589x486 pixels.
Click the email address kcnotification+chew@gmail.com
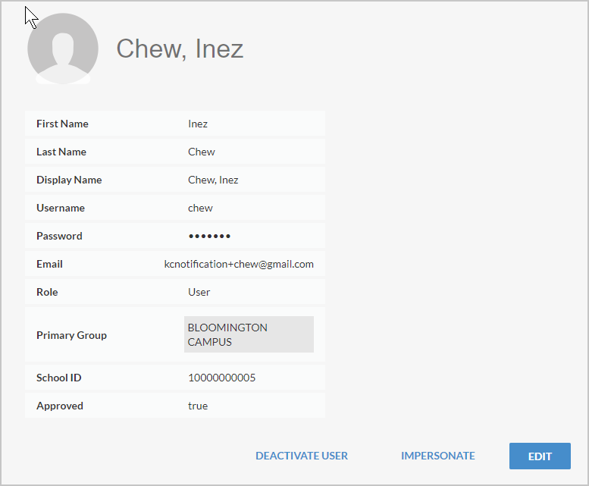[x=239, y=264]
